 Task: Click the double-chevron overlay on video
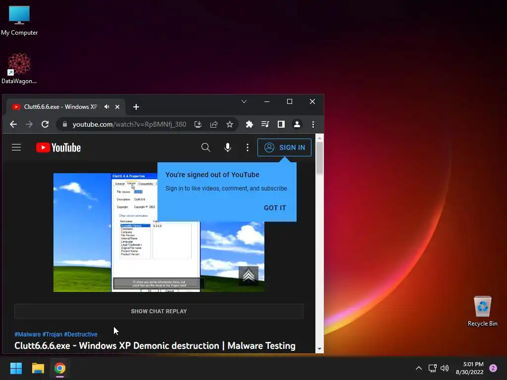[x=249, y=276]
